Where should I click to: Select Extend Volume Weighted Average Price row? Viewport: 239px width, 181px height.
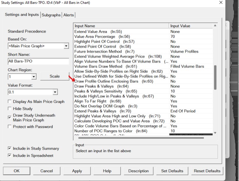143,56
